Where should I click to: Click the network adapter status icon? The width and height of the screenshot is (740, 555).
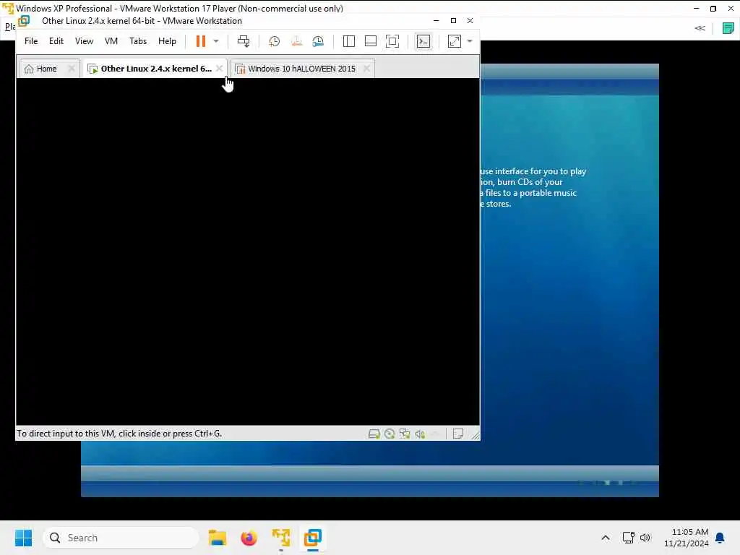[405, 434]
